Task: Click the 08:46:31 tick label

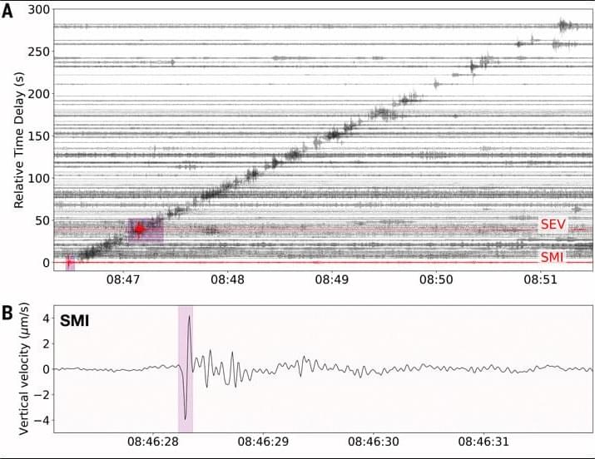Action: tap(483, 442)
